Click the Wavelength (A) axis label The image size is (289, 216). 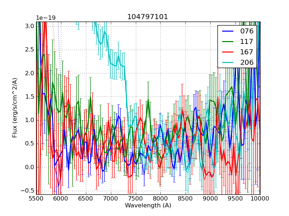pyautogui.click(x=148, y=206)
